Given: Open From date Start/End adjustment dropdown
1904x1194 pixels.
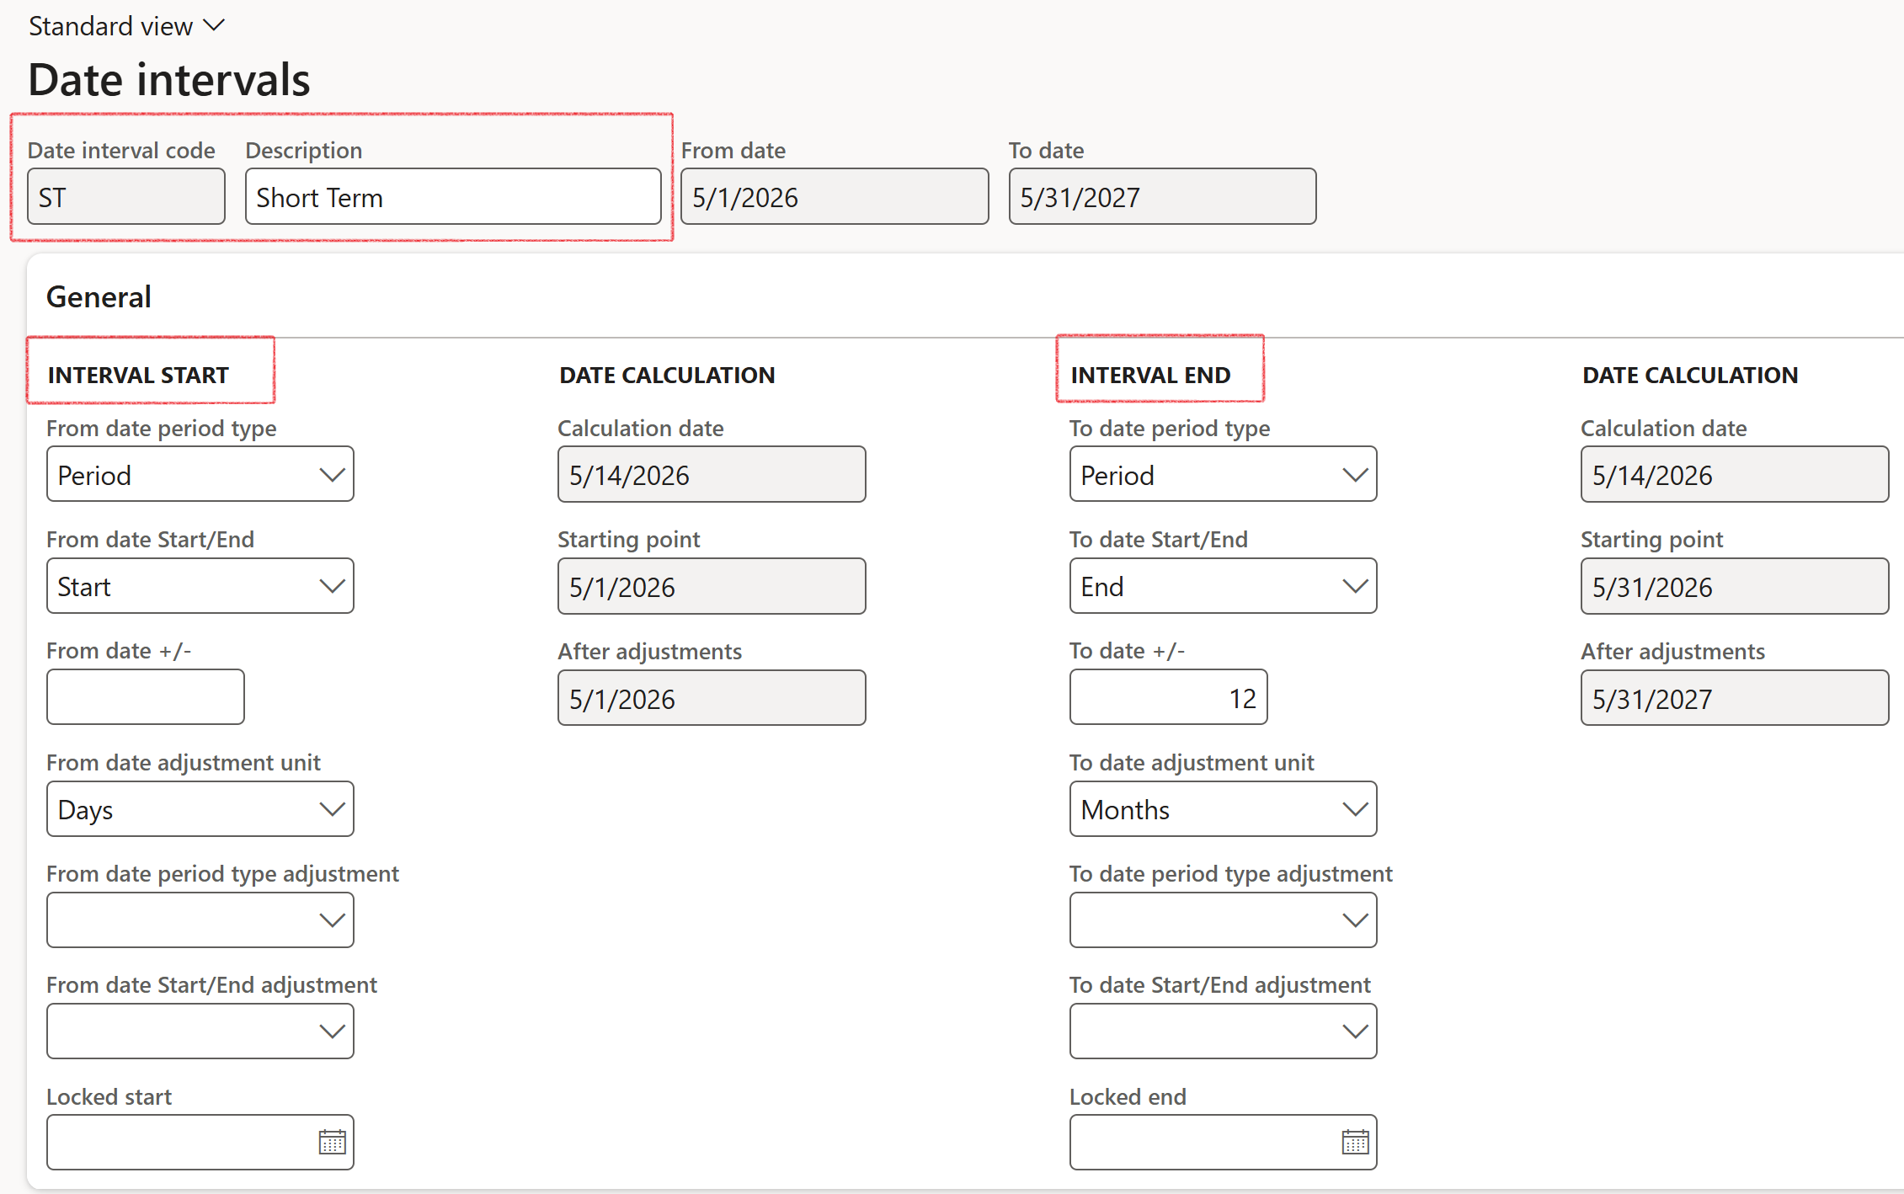Looking at the screenshot, I should click(200, 1031).
